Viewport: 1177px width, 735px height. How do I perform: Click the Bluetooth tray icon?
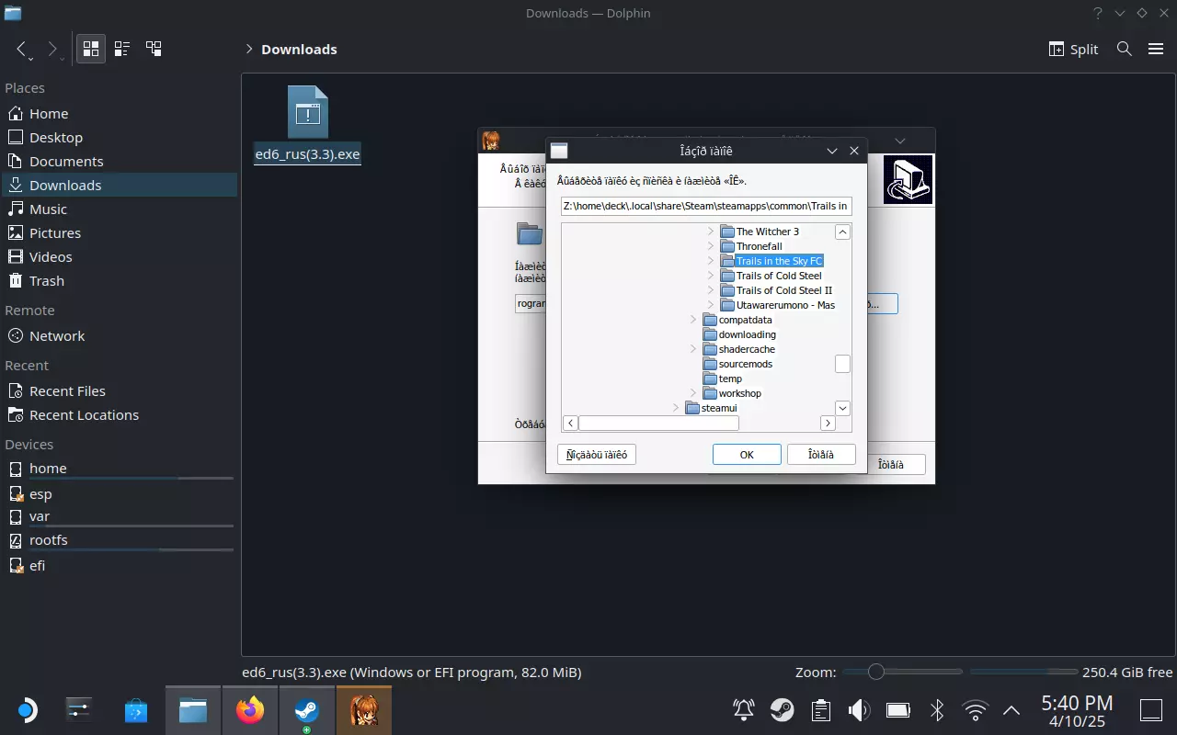pos(937,709)
